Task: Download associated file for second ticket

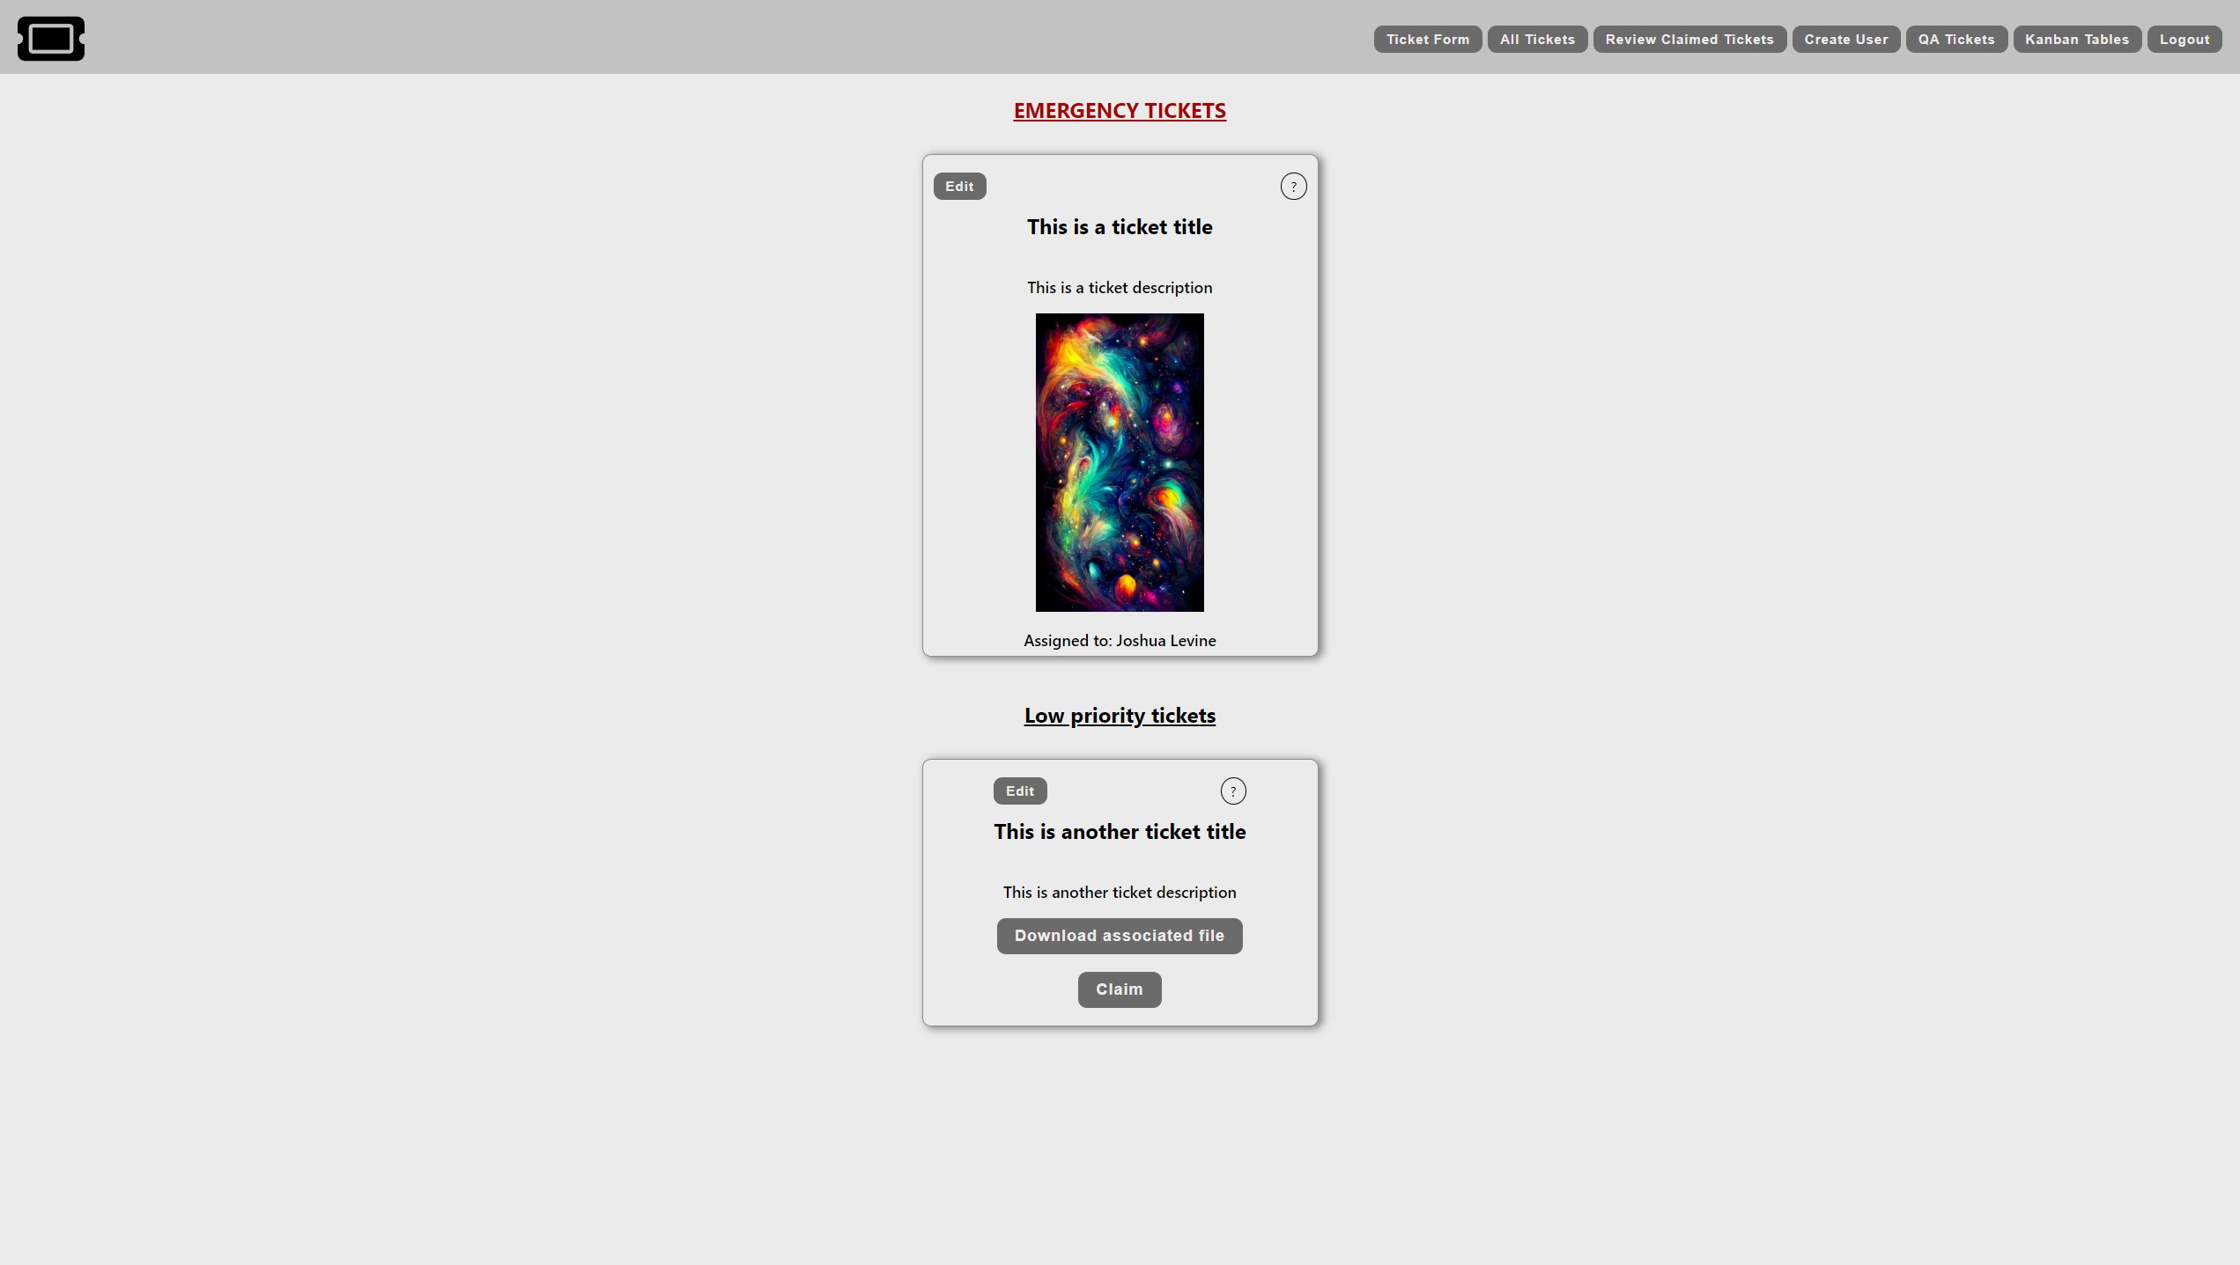Action: click(1120, 935)
